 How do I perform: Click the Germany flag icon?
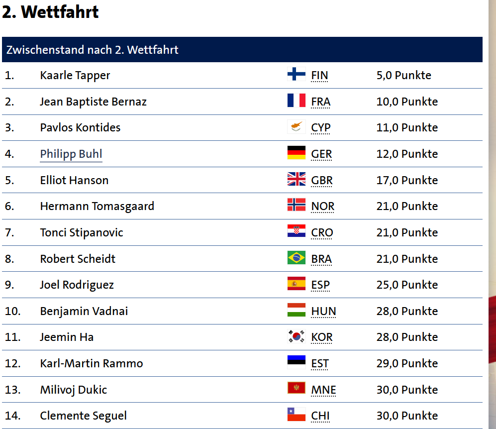(297, 152)
